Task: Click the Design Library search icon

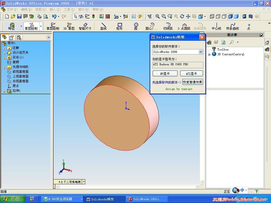Action: click(x=231, y=42)
